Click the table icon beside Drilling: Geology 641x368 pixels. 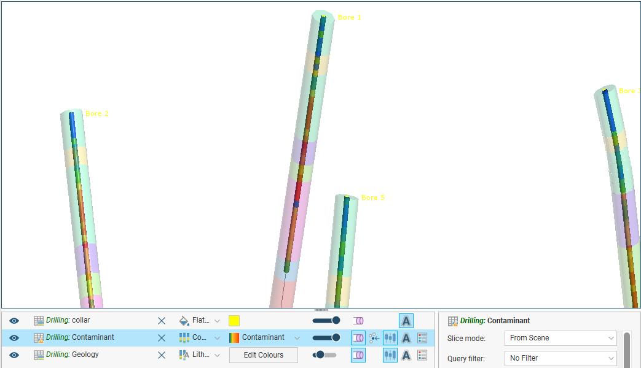coord(39,355)
